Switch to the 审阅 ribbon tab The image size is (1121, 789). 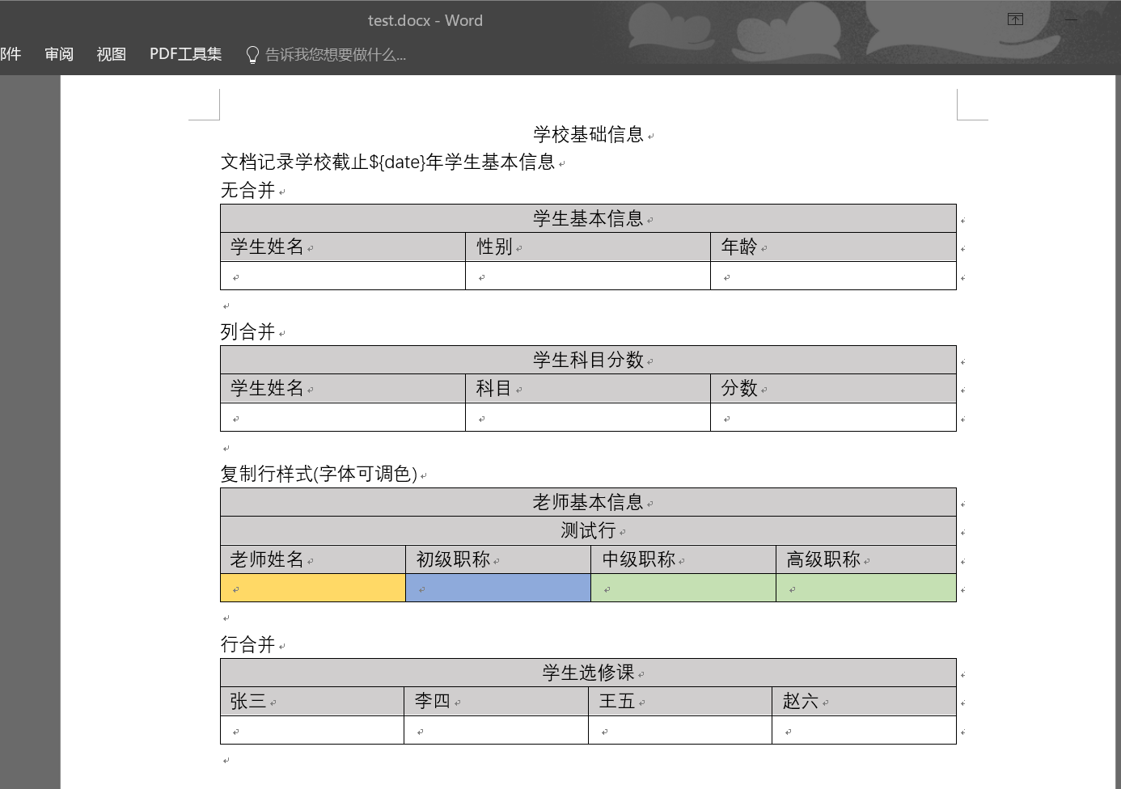coord(57,53)
